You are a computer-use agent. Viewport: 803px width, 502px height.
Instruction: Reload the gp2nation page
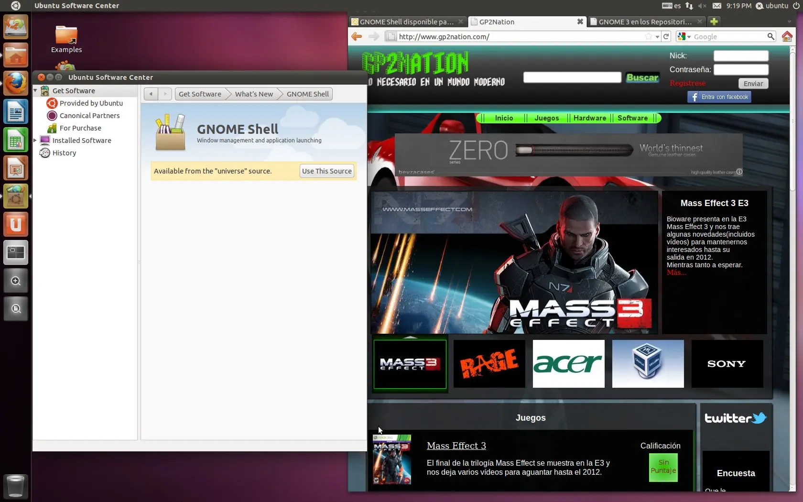(x=666, y=36)
